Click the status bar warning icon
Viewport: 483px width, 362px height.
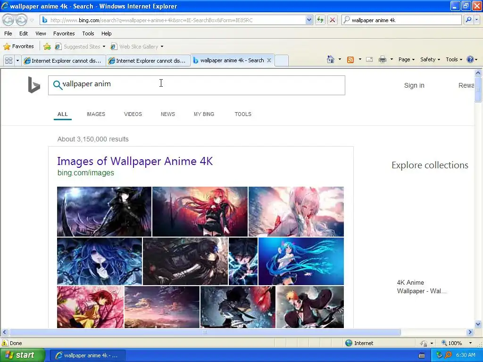pos(5,343)
